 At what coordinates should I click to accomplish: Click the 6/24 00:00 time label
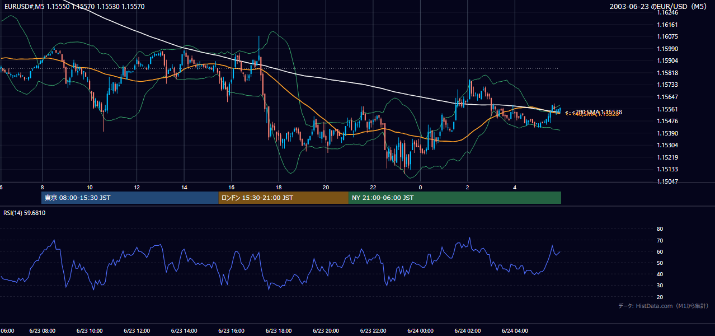[x=421, y=331]
